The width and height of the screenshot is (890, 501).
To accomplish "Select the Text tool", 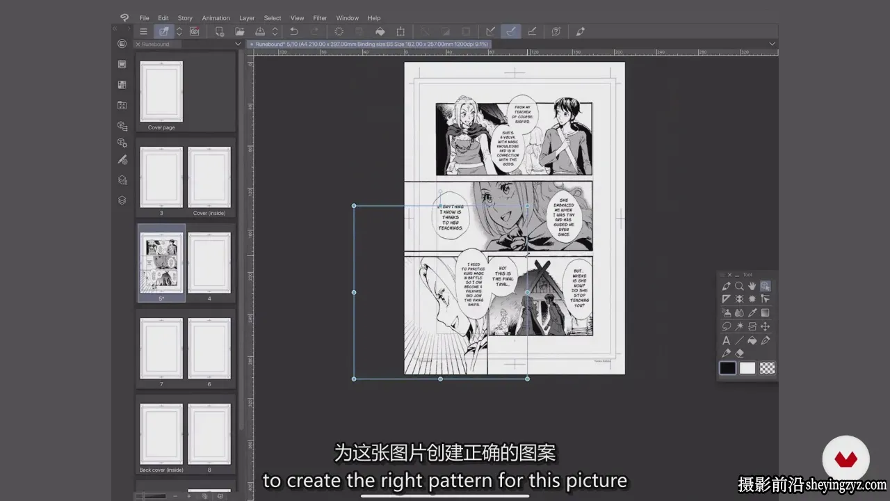I will pyautogui.click(x=726, y=340).
